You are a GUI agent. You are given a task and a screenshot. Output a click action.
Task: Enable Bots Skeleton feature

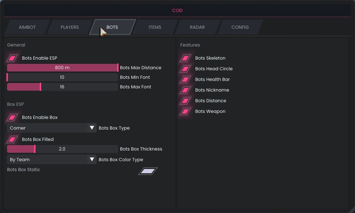(x=185, y=58)
